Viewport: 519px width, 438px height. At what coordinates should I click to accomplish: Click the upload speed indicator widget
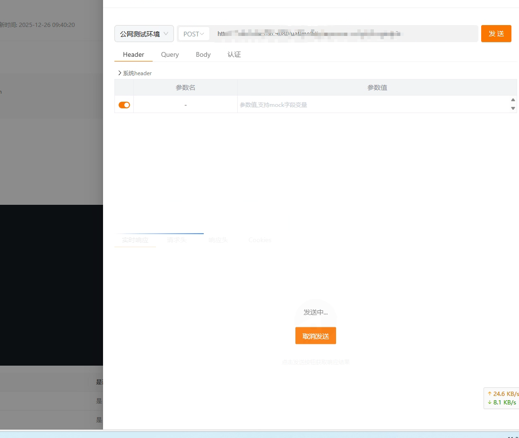coord(503,394)
